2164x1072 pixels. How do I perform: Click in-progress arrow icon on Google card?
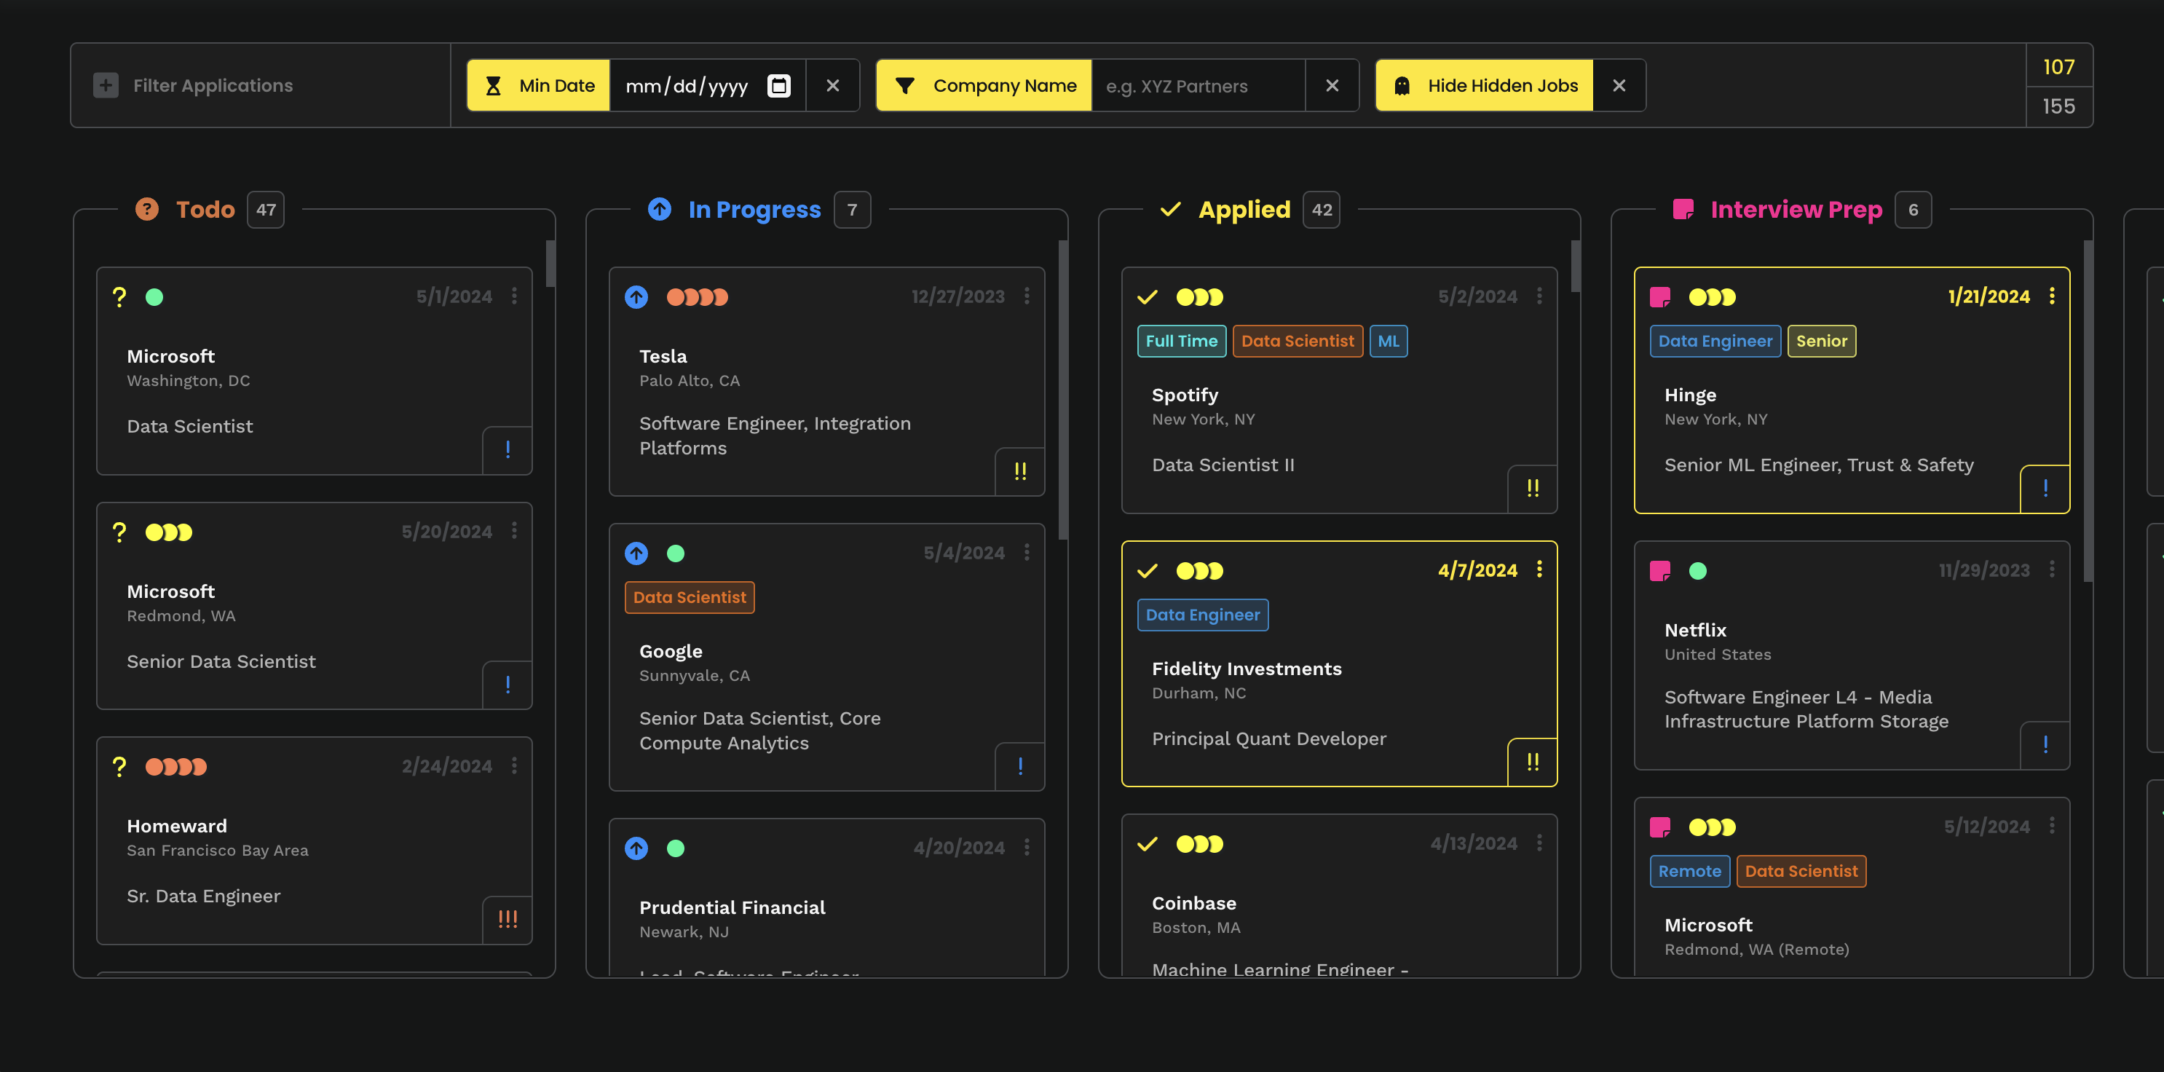point(636,553)
